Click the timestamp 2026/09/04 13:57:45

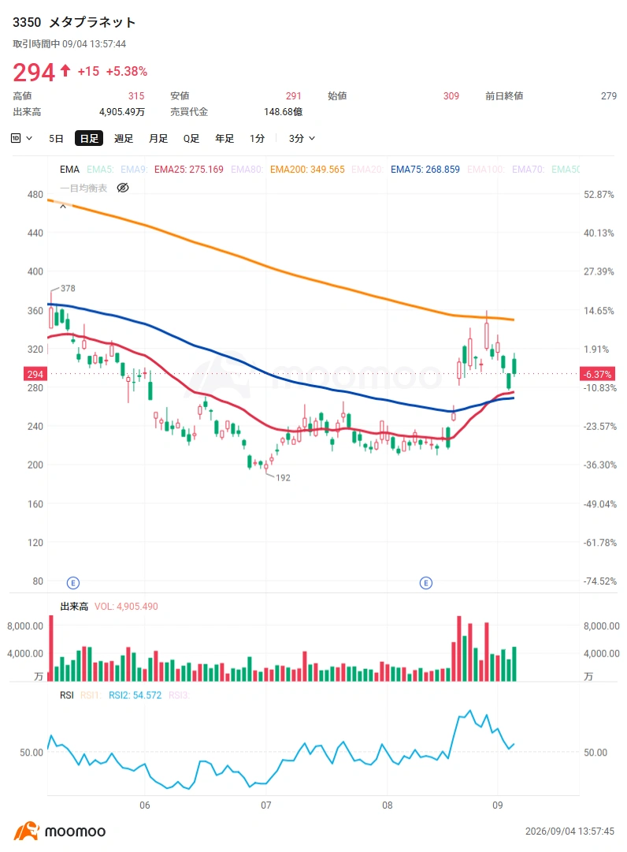(x=569, y=831)
